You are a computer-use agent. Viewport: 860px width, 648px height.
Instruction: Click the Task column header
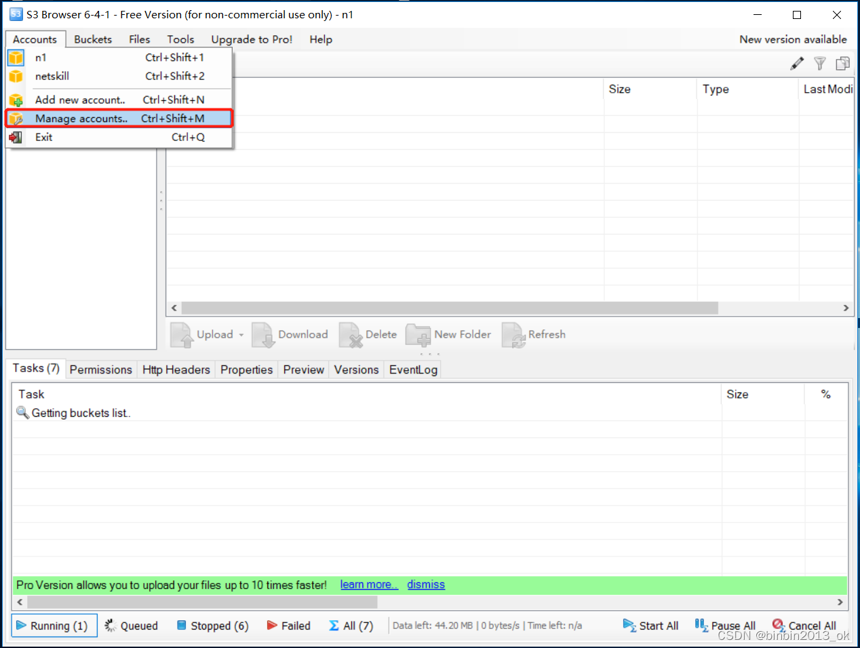(366, 394)
